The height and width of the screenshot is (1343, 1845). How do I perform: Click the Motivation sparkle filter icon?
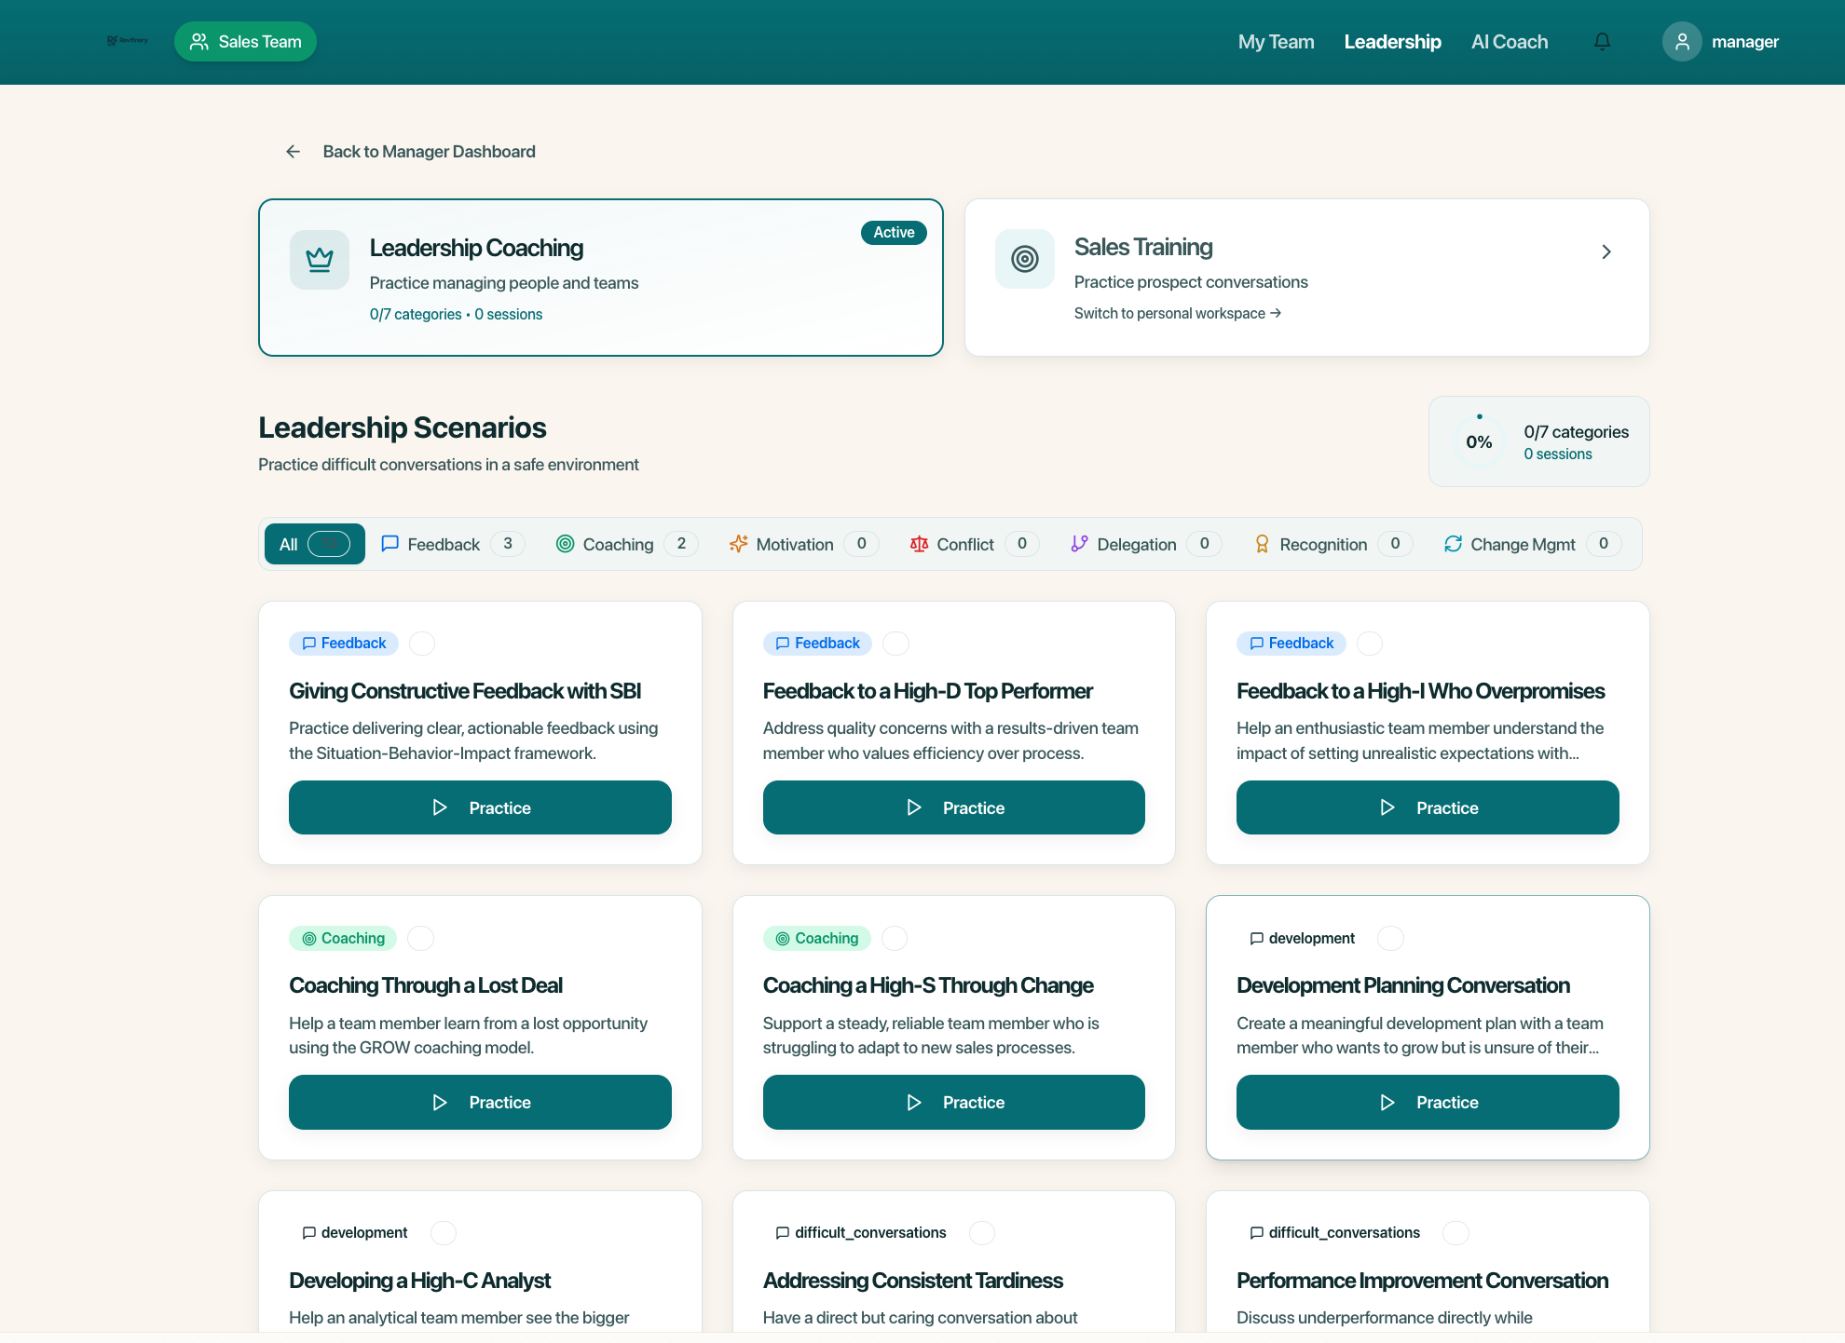[738, 544]
